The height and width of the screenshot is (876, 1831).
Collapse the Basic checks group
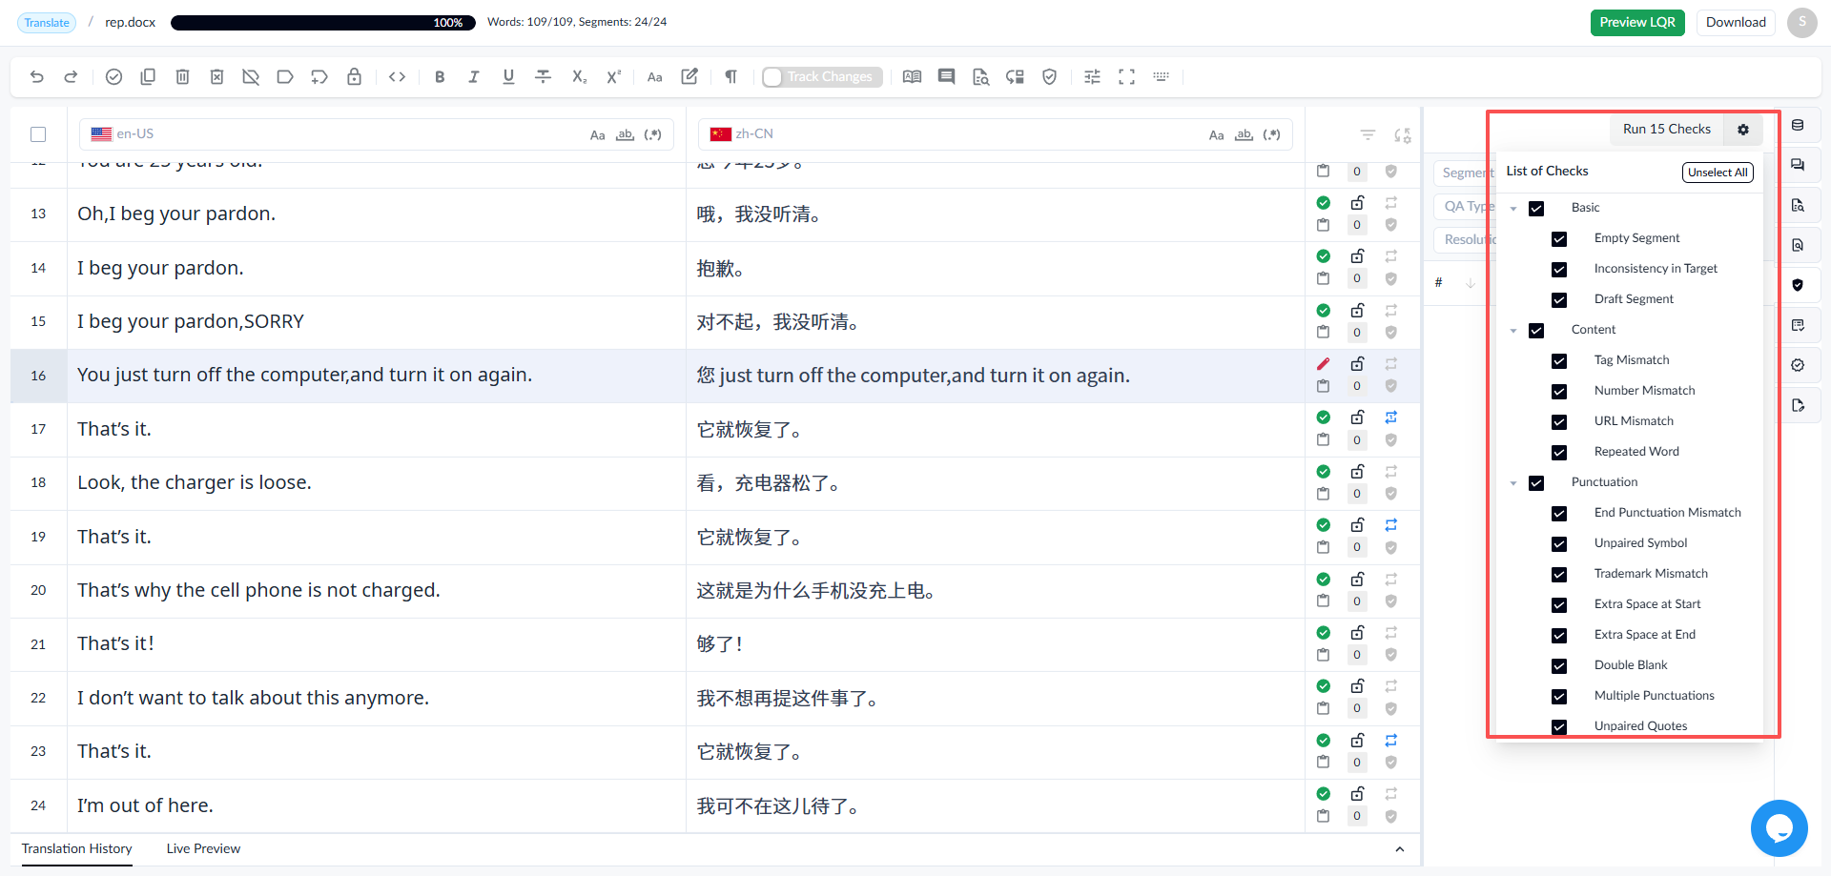1513,209
